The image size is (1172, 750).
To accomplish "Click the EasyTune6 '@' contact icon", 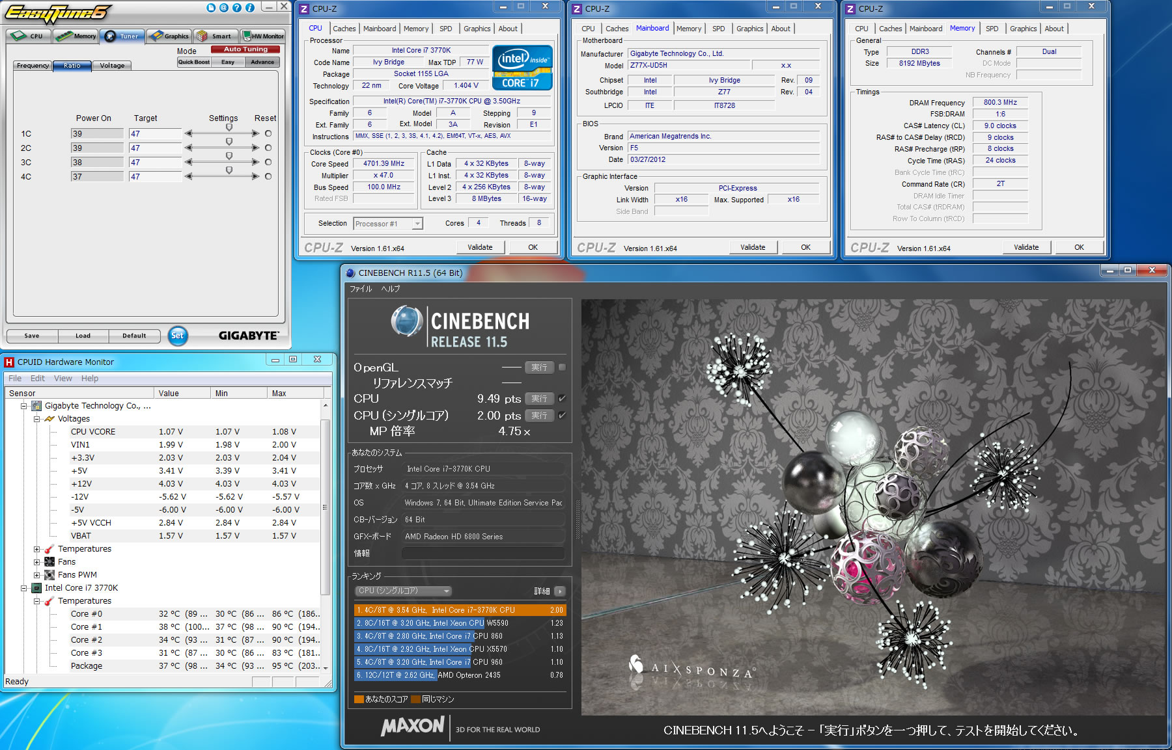I will [223, 8].
